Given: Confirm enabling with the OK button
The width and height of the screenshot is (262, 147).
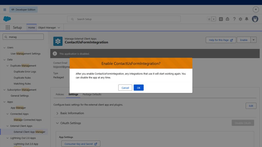Looking at the screenshot, I should click(x=138, y=88).
